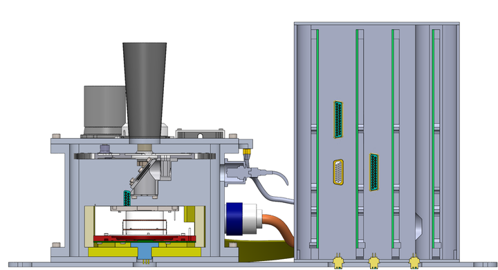Viewport: 498px width, 270px height.
Task: Select the upper teal D-sub connector on box
Action: 338,119
